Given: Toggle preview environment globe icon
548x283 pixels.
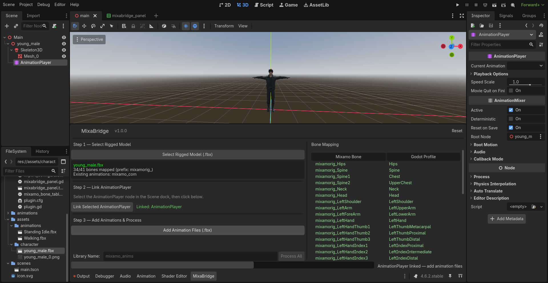Looking at the screenshot, I should coord(195,26).
